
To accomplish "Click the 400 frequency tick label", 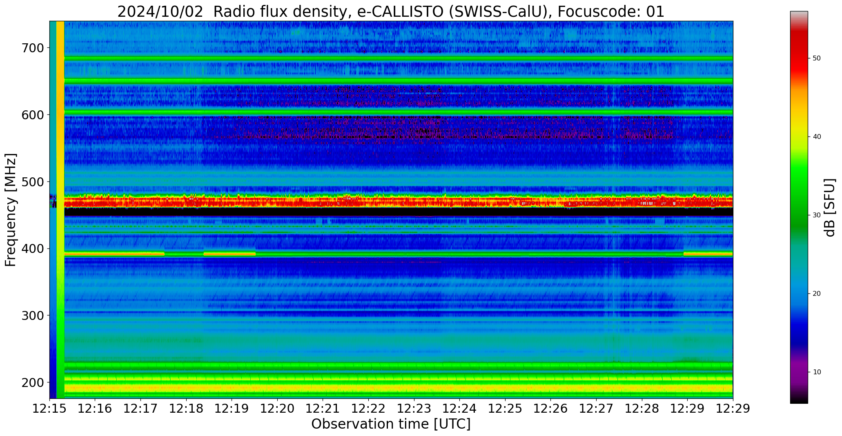I will 32,248.
